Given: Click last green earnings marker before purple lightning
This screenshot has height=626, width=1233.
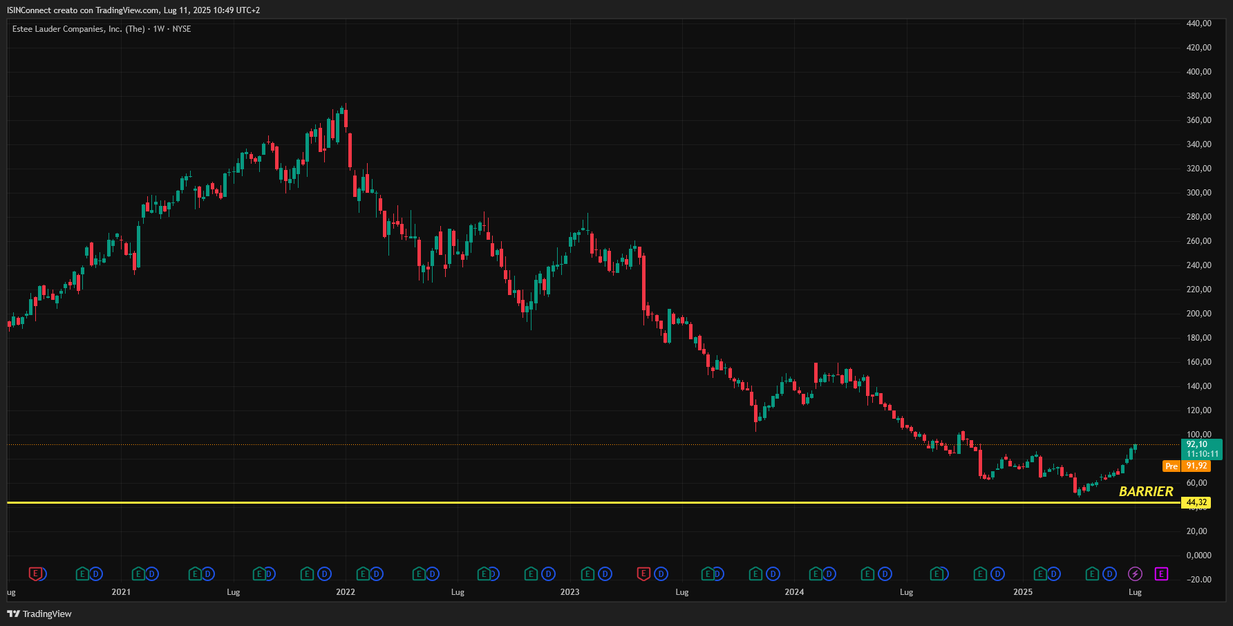Looking at the screenshot, I should point(1092,573).
